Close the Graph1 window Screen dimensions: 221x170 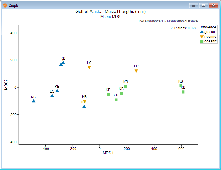pyautogui.click(x=213, y=6)
